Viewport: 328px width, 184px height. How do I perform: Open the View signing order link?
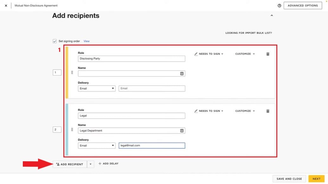point(87,41)
